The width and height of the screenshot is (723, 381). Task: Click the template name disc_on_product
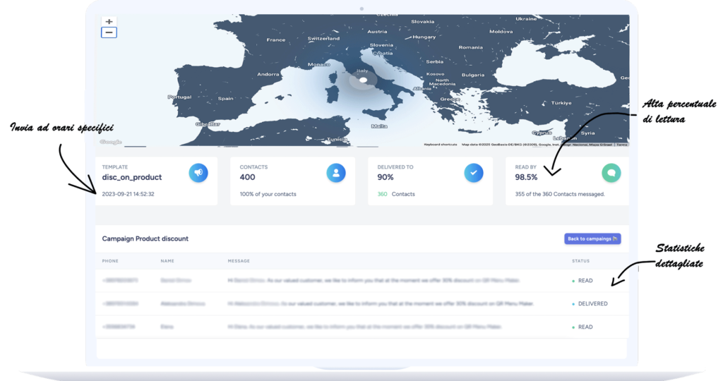pyautogui.click(x=132, y=177)
